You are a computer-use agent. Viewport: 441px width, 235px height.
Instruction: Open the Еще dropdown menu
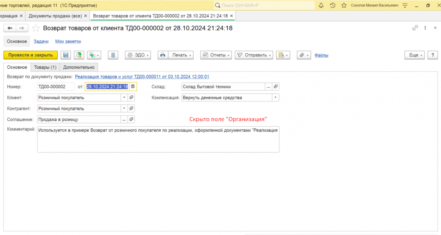[x=415, y=55]
